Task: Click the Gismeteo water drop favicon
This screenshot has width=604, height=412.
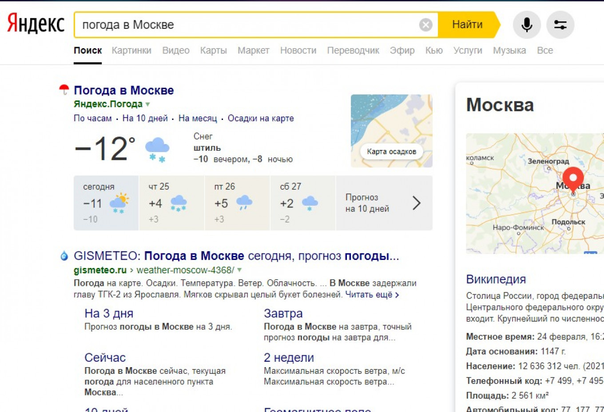Action: point(64,256)
